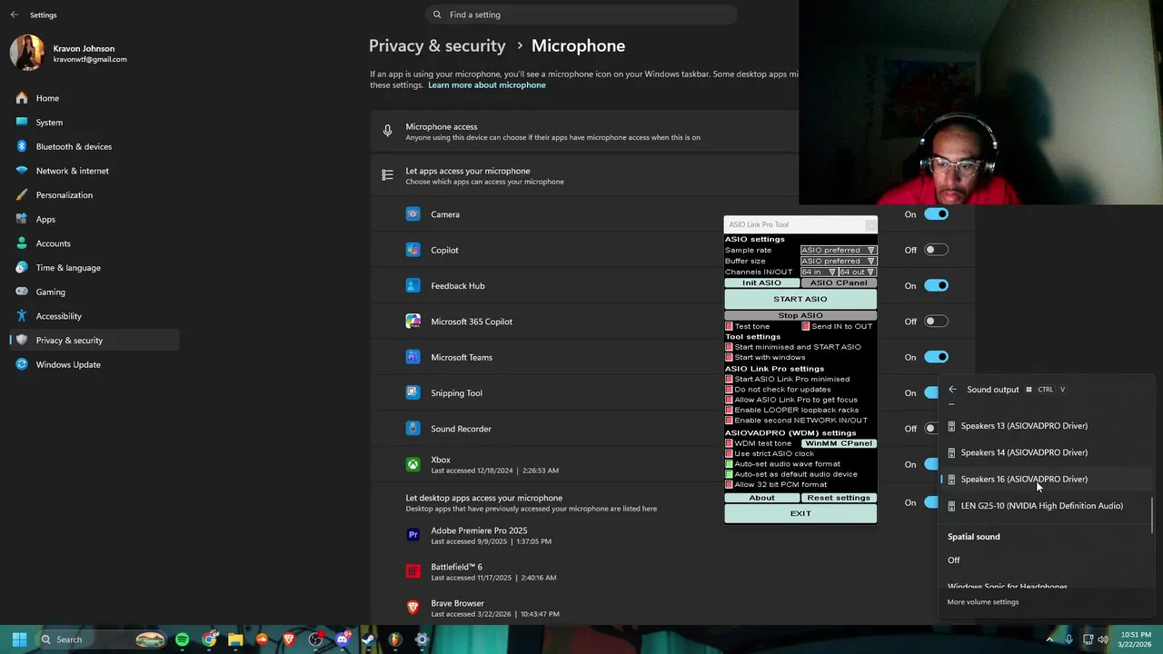1163x654 pixels.
Task: Click the START ASIO button
Action: 800,299
